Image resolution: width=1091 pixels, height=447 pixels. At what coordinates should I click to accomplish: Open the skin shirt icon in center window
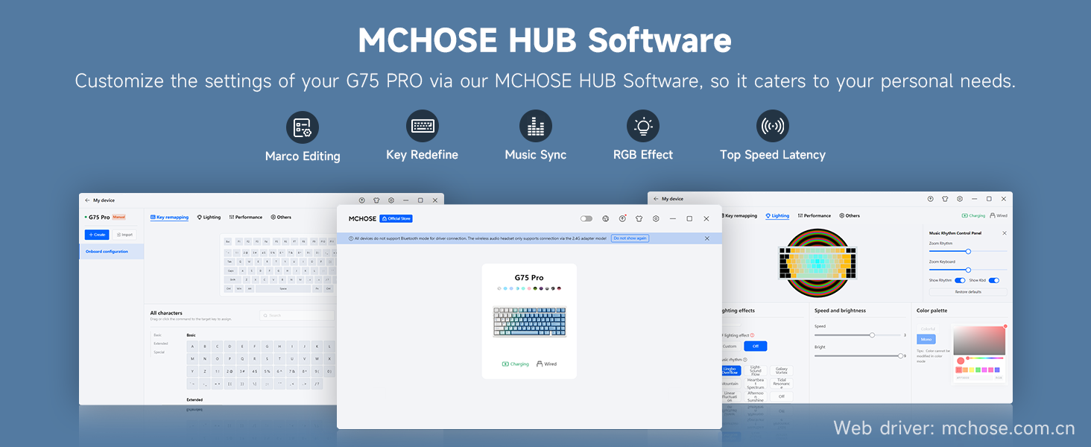[639, 218]
